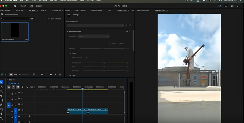Open the Sequence menu
The image size is (244, 123).
coord(43,1)
